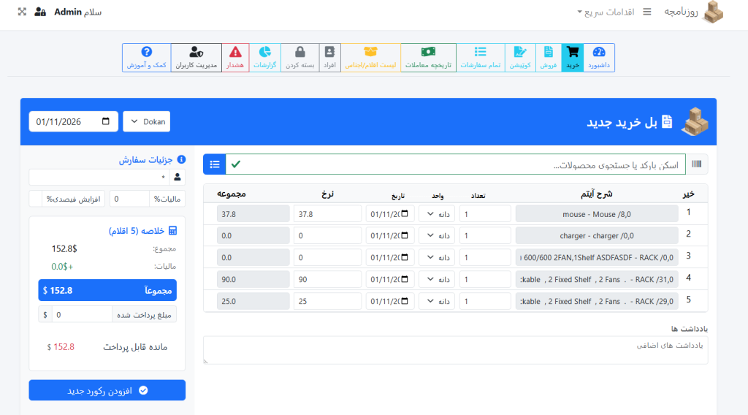Click the blue product list icon button
748x415 pixels.
click(x=215, y=164)
